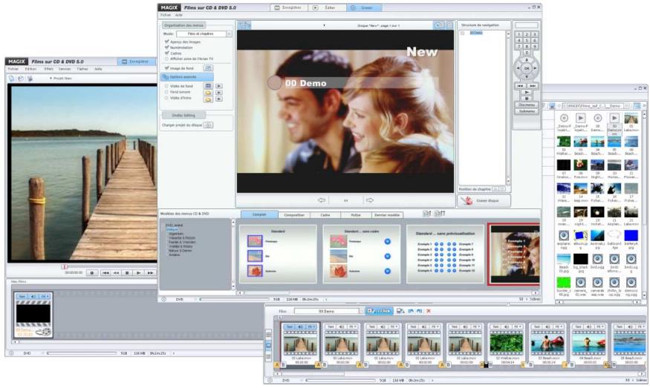650x388 pixels.
Task: Click the up arrow on the virtual remote
Action: 527,60
